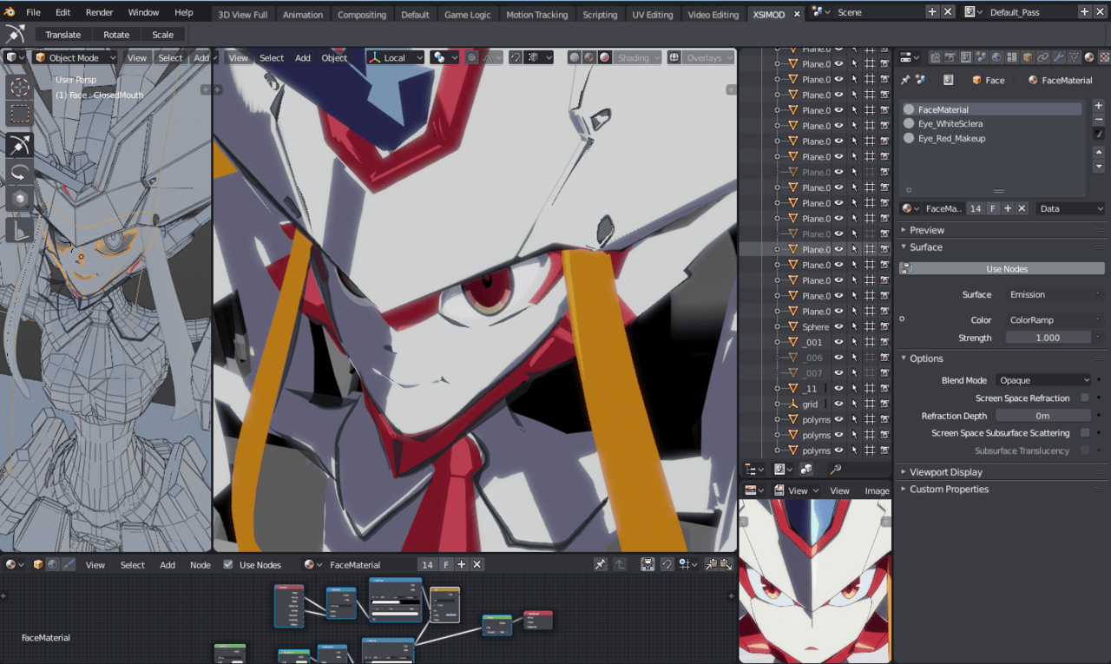Select the Eye_WhiteSclera material slot
Screen dimensions: 1111x664
pyautogui.click(x=992, y=124)
